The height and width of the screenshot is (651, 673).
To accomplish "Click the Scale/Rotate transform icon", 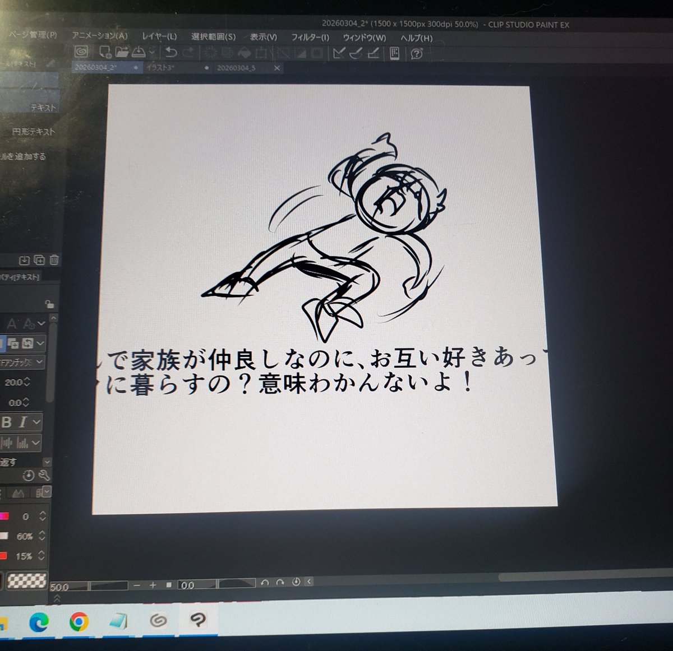I will 261,53.
